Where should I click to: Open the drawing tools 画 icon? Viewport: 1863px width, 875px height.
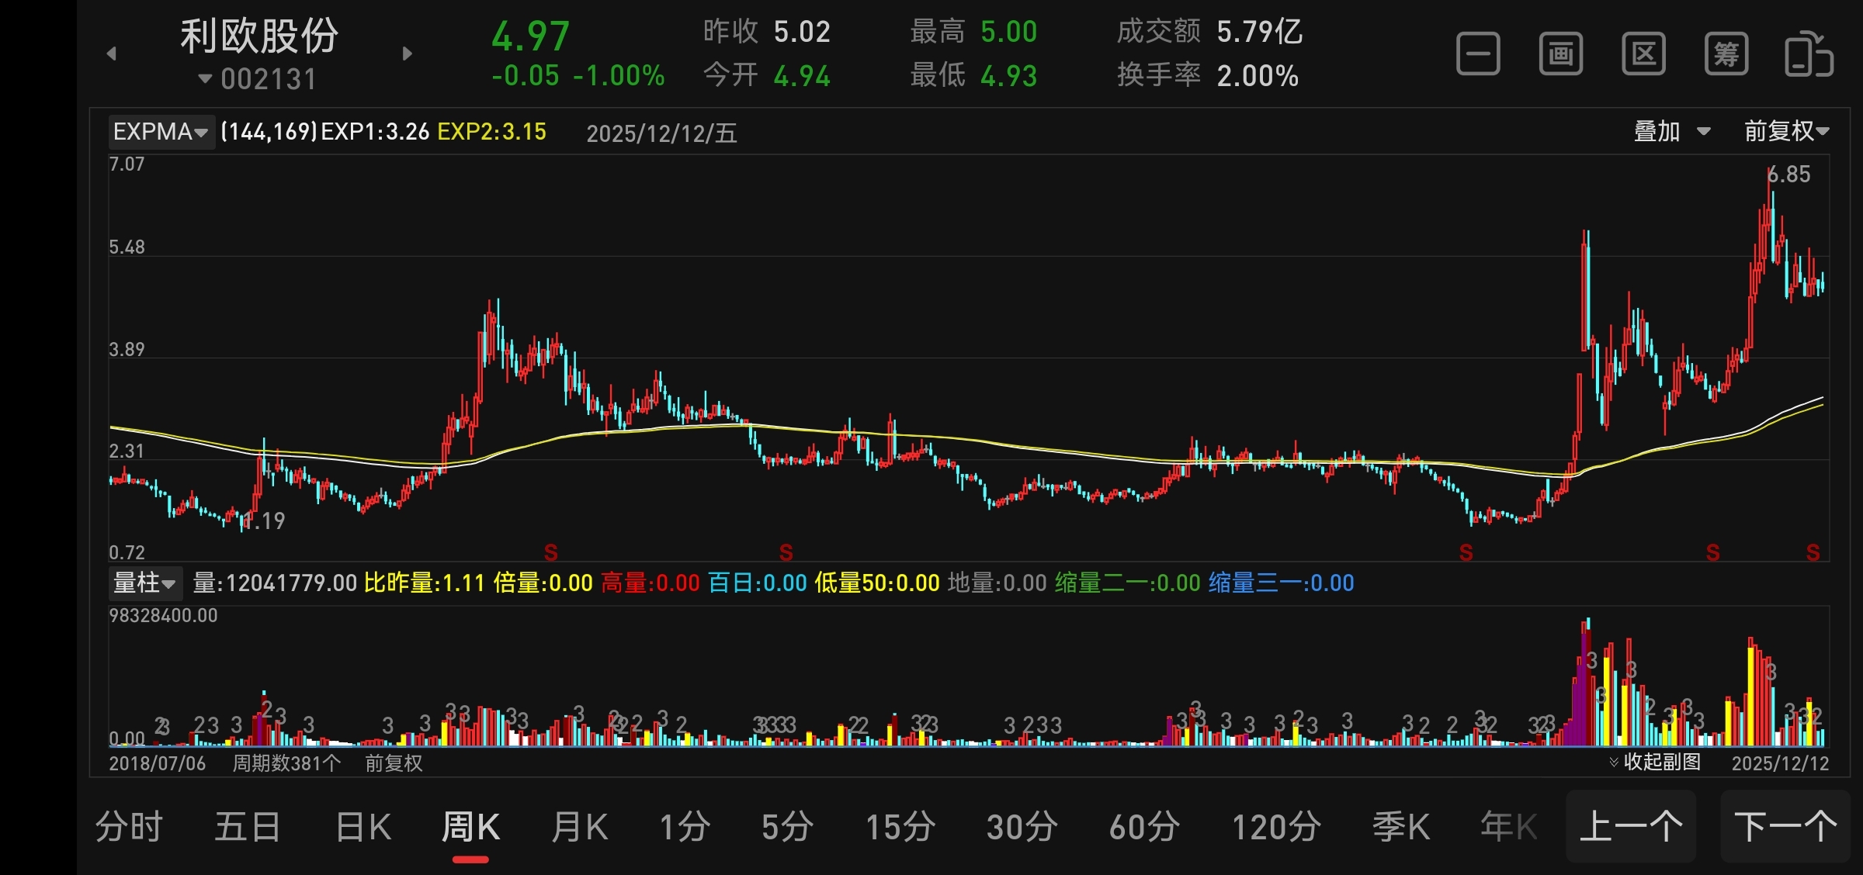1560,54
